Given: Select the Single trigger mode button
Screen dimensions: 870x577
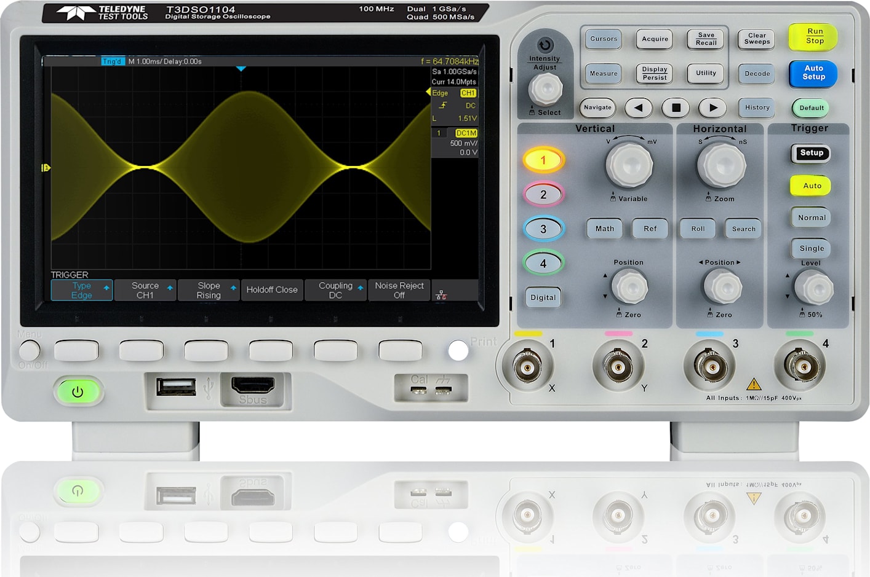Looking at the screenshot, I should pos(812,248).
